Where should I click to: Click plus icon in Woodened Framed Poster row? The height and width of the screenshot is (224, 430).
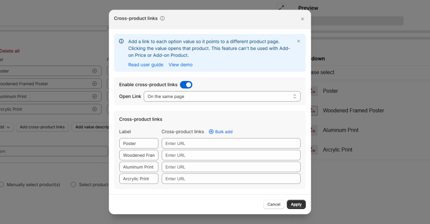94,84
